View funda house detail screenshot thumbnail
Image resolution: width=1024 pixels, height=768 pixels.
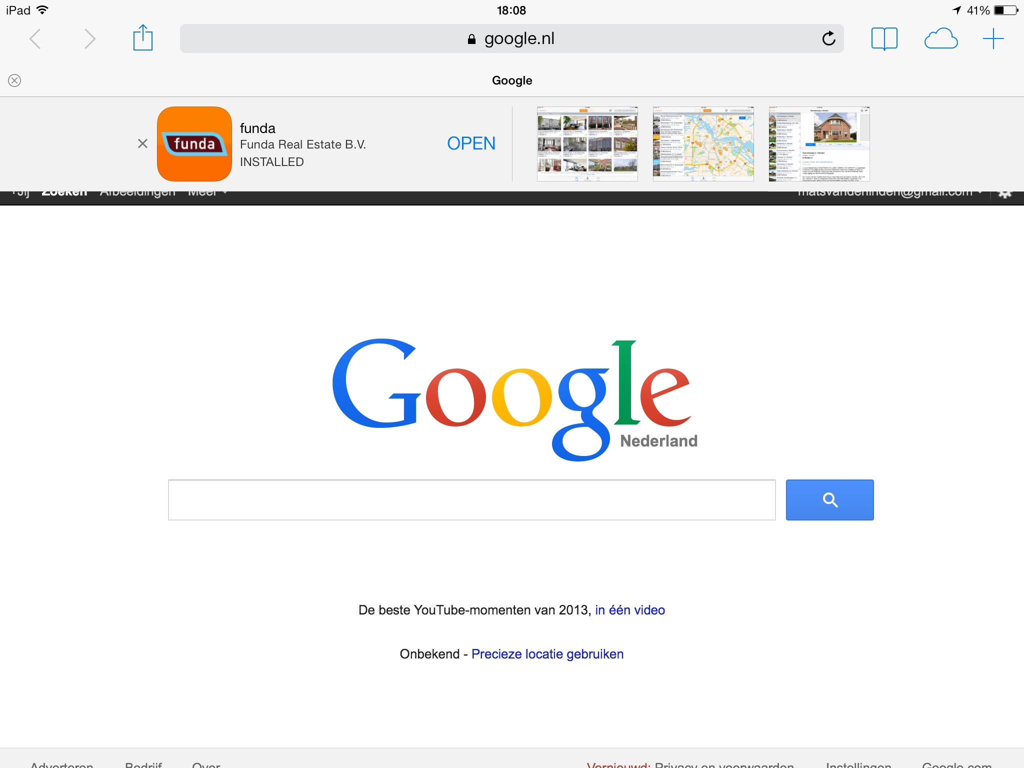(x=819, y=144)
